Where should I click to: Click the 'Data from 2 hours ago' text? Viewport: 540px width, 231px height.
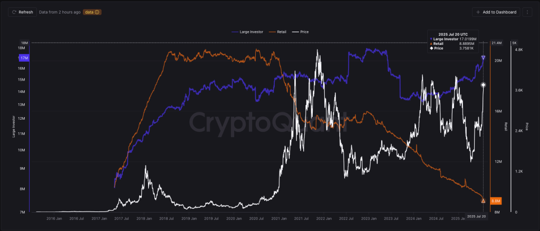point(60,12)
